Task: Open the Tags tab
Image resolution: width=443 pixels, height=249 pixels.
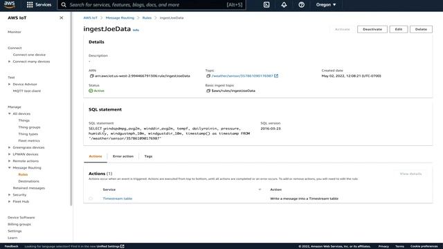Action: point(148,156)
